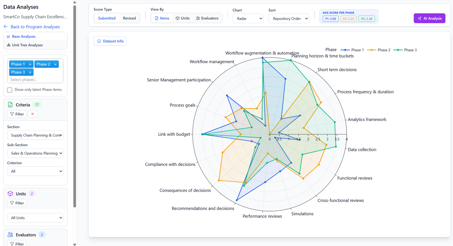The image size is (453, 246).
Task: Toggle Phase 1 series in chart legend
Action: (x=351, y=50)
